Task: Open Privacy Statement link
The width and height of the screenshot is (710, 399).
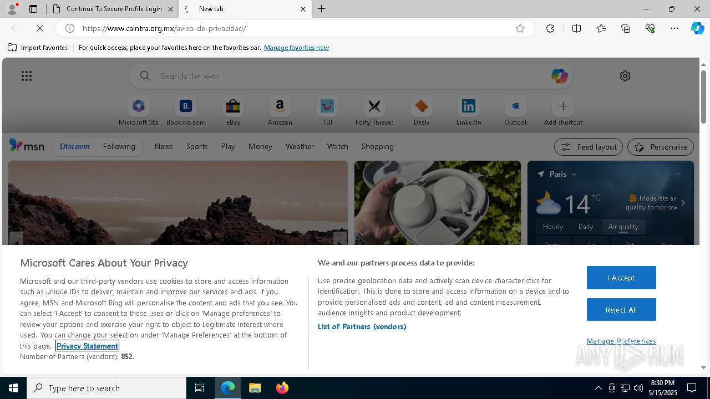Action: click(x=87, y=346)
